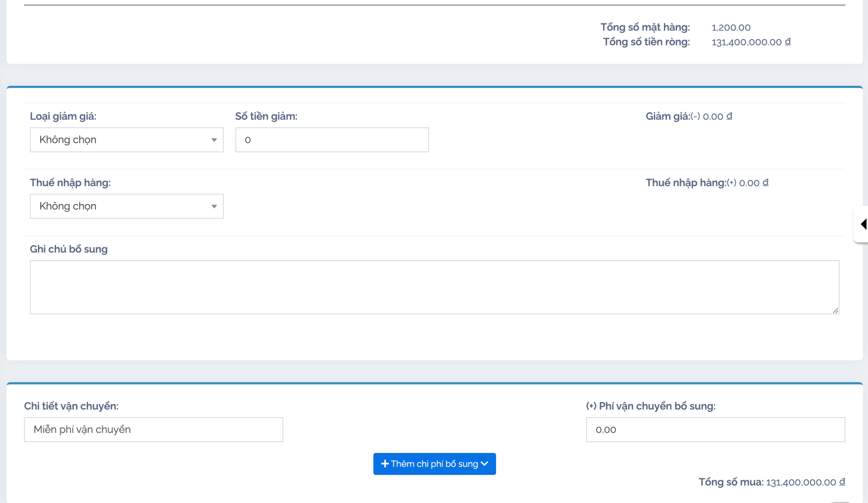
Task: Click the 'Phí vận chuyển bổ sung' amount field
Action: coord(715,430)
